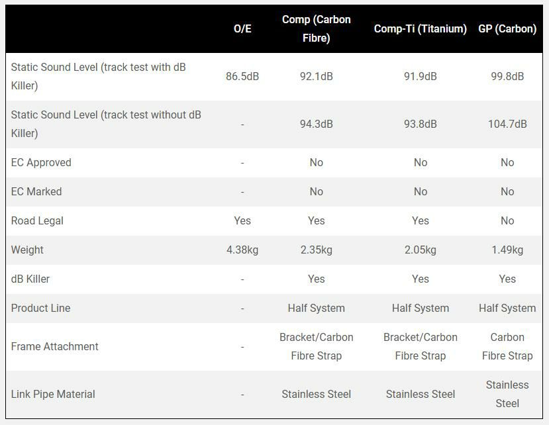Select the Link Pipe Material row label
The width and height of the screenshot is (549, 425).
[53, 395]
